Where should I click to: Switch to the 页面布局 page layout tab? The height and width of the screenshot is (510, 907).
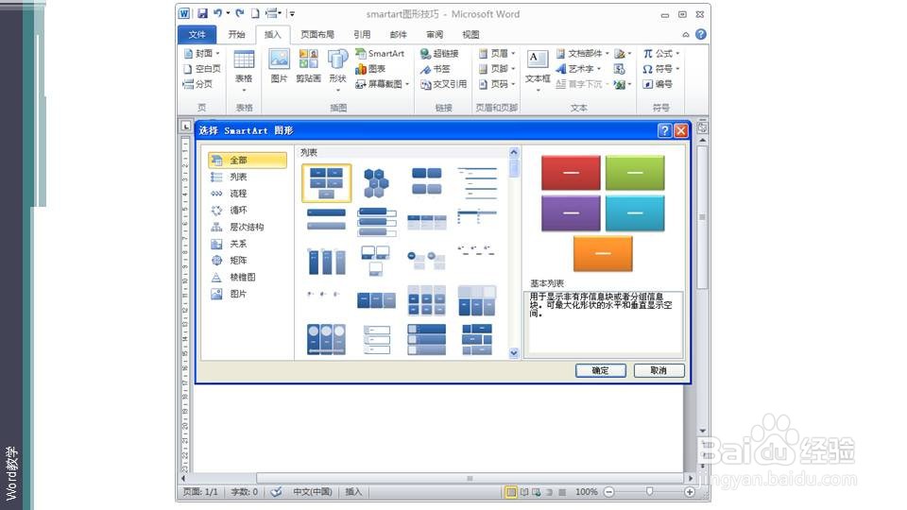317,35
